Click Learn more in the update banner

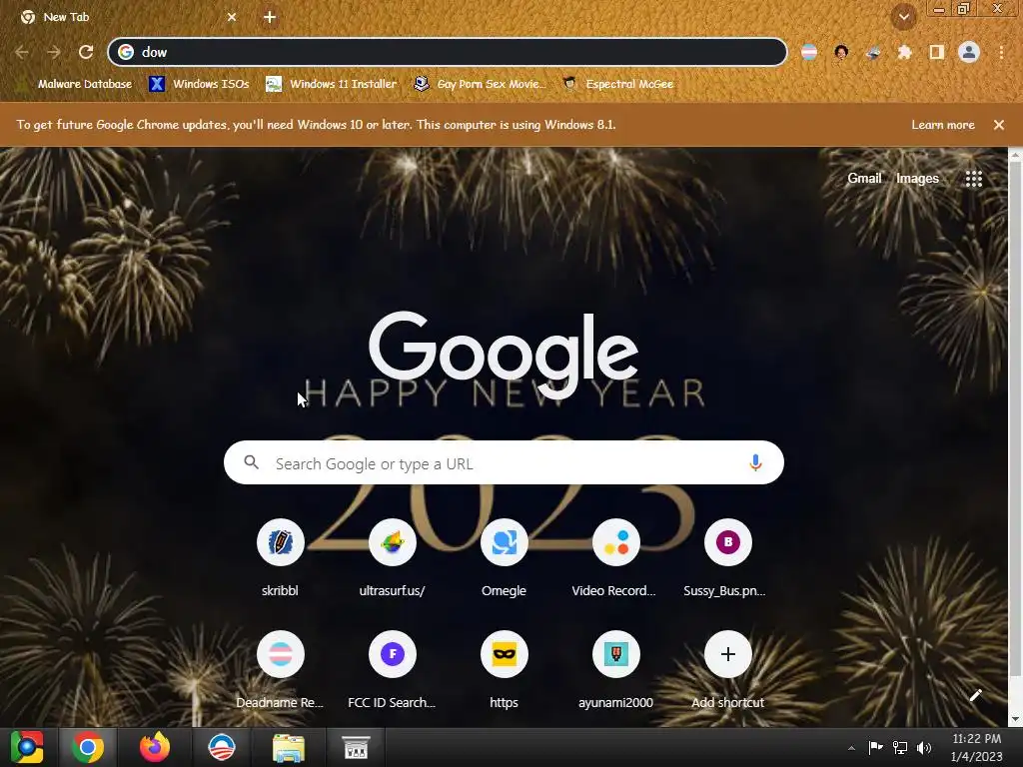pyautogui.click(x=943, y=125)
